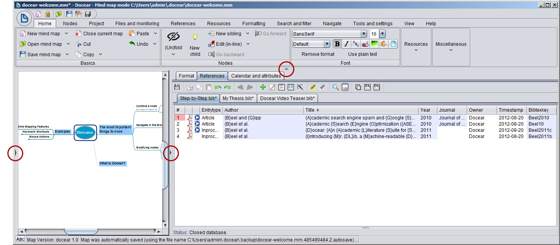The width and height of the screenshot is (560, 245).
Task: Switch to the My Thesis.bib tab
Action: [238, 98]
